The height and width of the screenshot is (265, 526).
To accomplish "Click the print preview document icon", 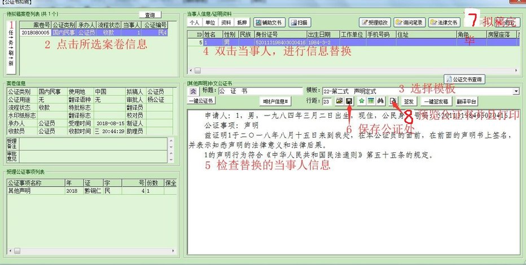I will click(x=393, y=101).
